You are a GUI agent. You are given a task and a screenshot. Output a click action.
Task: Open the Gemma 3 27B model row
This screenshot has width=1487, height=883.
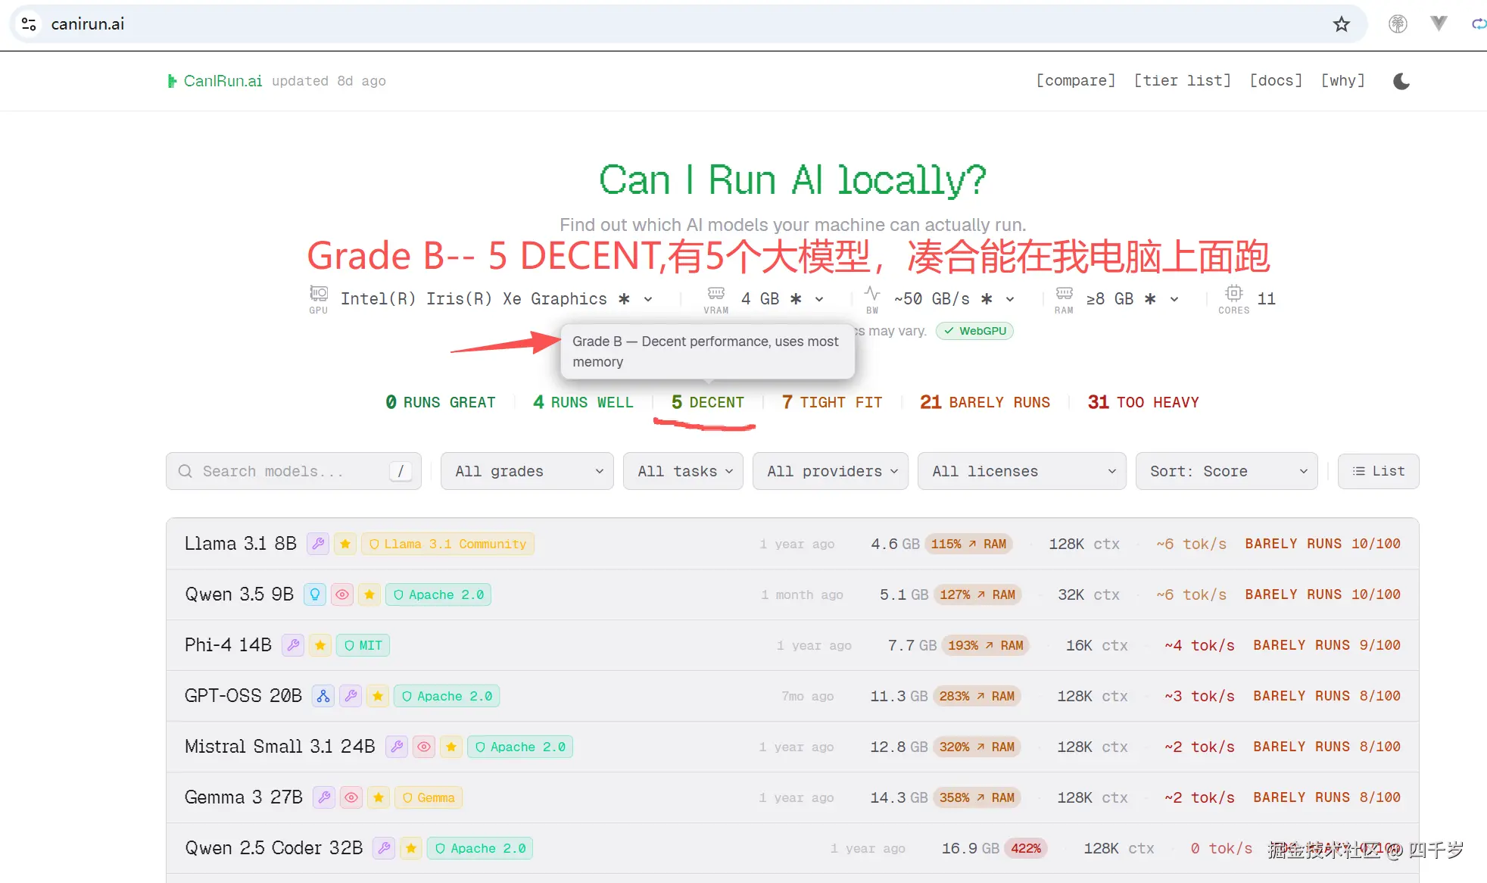pos(244,797)
